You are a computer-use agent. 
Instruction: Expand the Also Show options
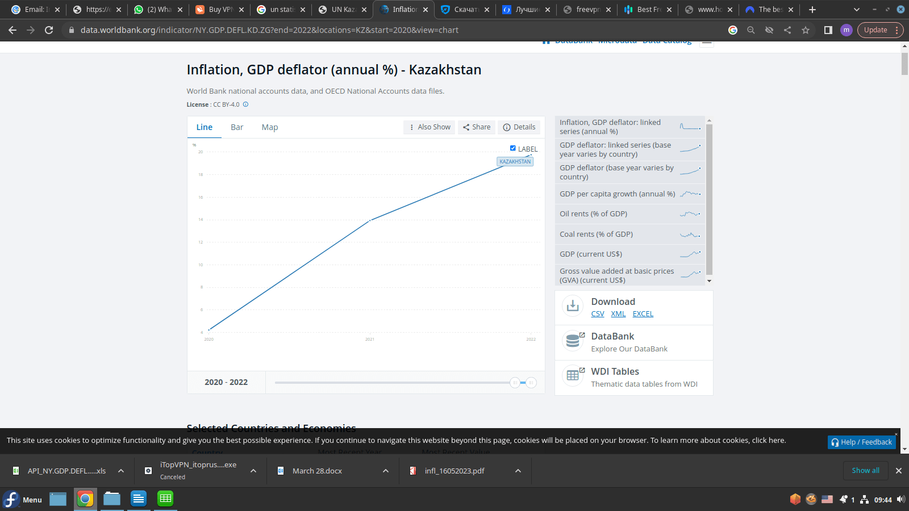[x=430, y=127]
